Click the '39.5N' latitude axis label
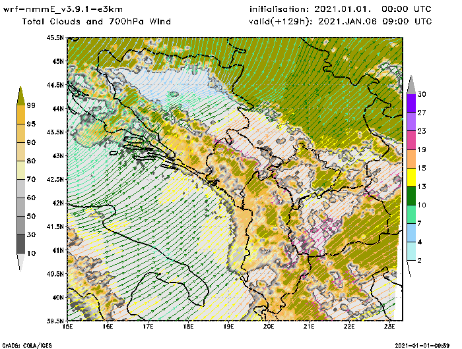462x349 pixels. (55, 321)
